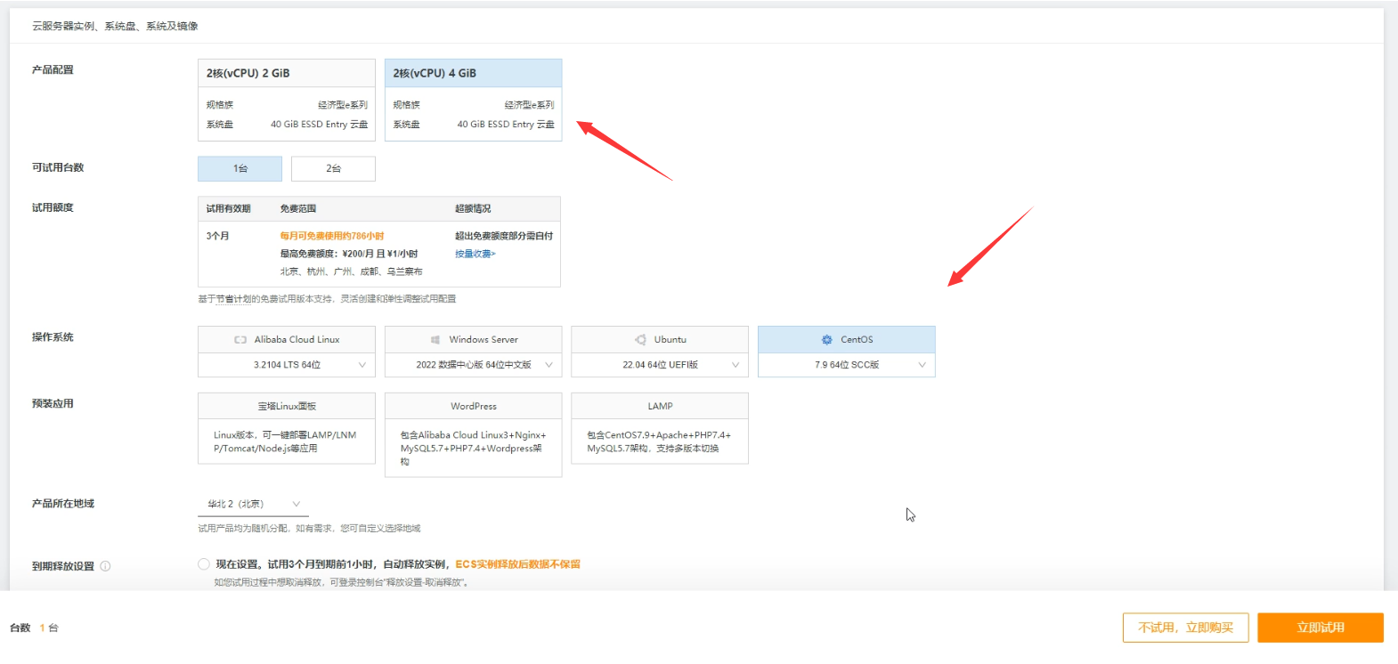Open the 华北2 (北京) region dropdown
The height and width of the screenshot is (664, 1398).
coord(253,504)
